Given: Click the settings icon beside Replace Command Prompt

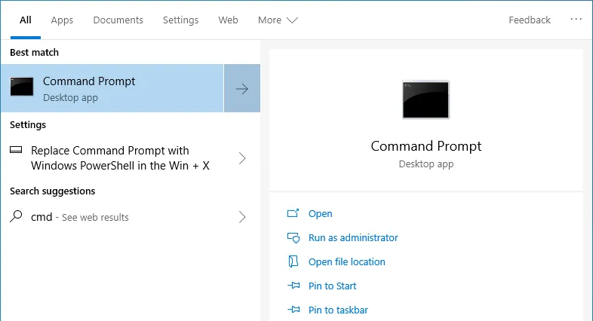Looking at the screenshot, I should (16, 151).
